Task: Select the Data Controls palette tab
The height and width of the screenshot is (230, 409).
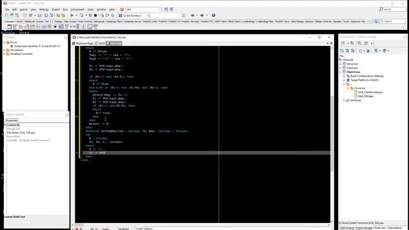Action: pos(85,21)
